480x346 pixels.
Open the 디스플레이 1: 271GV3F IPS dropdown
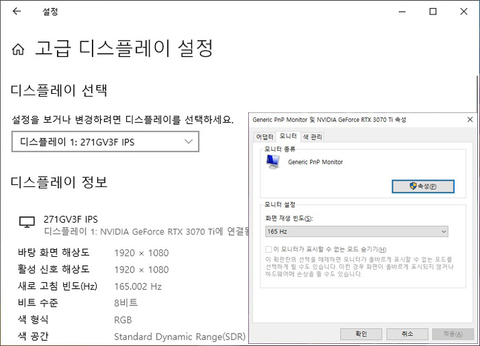tap(106, 142)
